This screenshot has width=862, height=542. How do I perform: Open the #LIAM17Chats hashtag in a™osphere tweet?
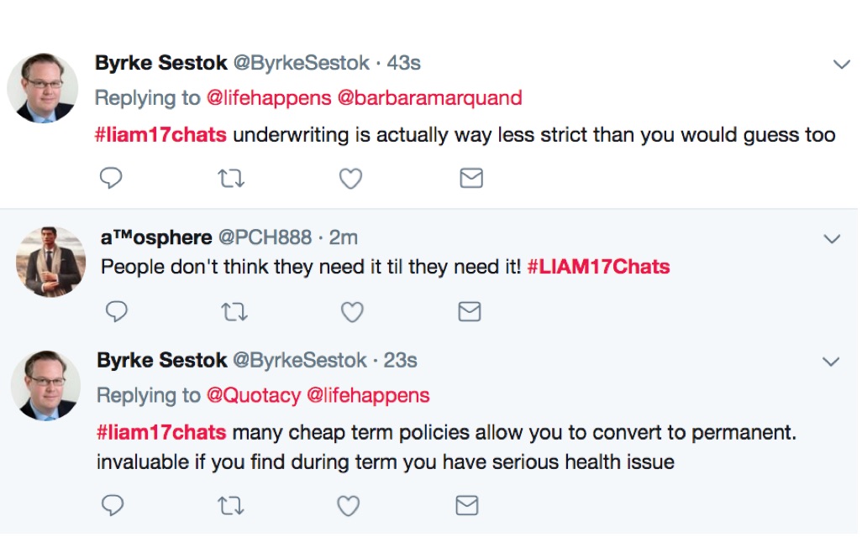pyautogui.click(x=598, y=268)
